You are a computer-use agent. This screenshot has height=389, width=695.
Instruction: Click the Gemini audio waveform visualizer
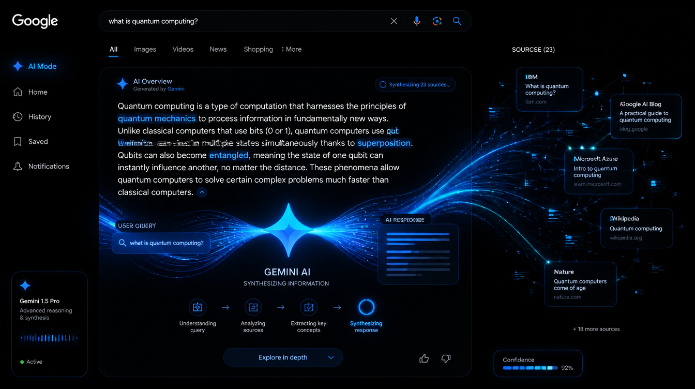(x=49, y=338)
